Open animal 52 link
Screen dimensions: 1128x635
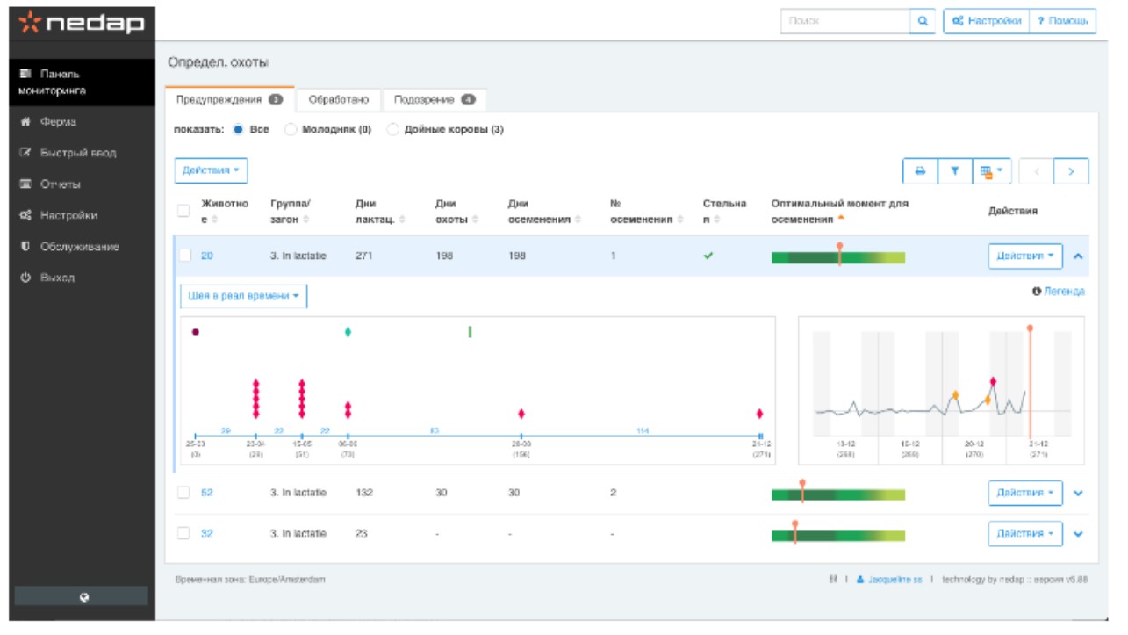point(207,493)
